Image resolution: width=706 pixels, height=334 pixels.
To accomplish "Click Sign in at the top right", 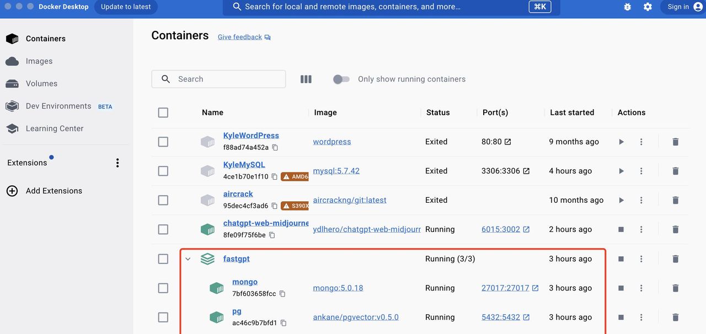I will click(678, 7).
